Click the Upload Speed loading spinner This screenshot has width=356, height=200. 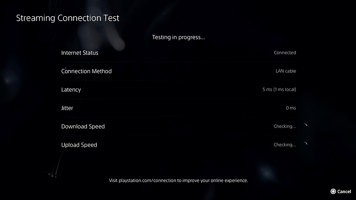(305, 145)
